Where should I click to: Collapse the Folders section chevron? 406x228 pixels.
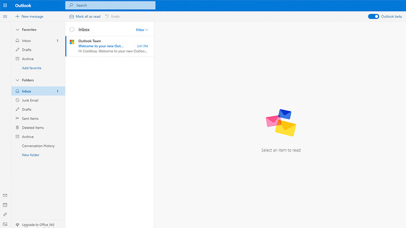click(x=17, y=80)
